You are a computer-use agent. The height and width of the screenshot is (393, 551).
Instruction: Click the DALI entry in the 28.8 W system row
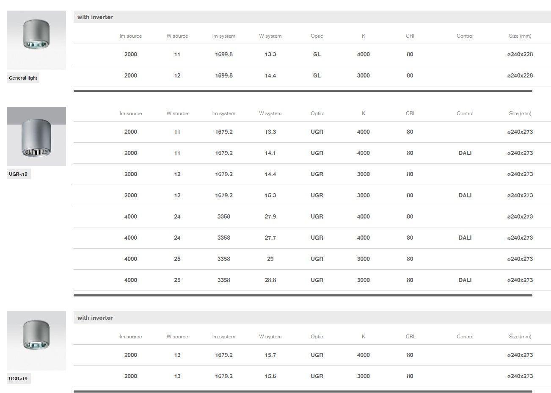465,280
